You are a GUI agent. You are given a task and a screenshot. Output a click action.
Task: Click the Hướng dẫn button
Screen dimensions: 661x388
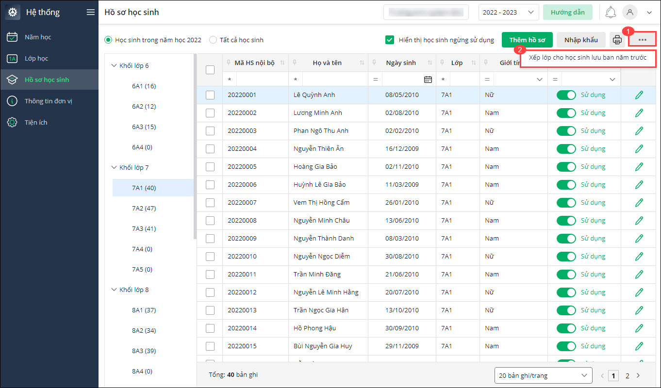click(568, 13)
